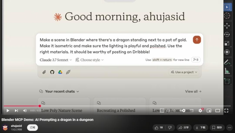Open the Claude 3.7 Sonnet model dropdown
The height and width of the screenshot is (133, 235).
tap(56, 60)
